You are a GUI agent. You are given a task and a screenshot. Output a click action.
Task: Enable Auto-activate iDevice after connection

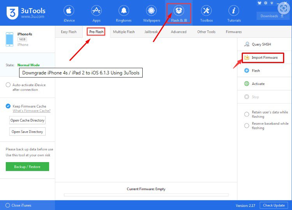(x=8, y=85)
